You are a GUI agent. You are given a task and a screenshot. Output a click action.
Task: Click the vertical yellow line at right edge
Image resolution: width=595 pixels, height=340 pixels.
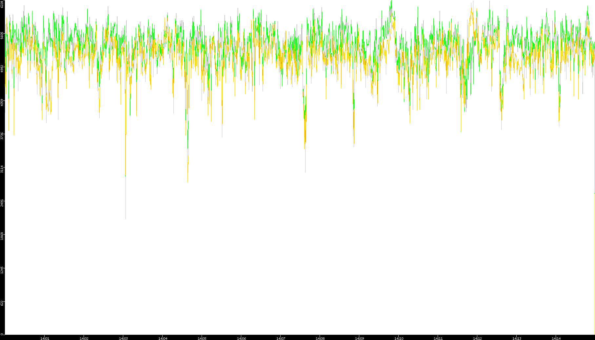pyautogui.click(x=594, y=262)
